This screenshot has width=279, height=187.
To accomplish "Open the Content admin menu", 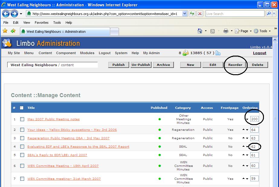I will [x=45, y=53].
